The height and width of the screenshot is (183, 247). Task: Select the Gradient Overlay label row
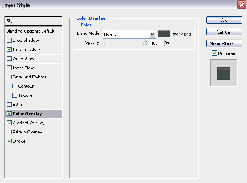click(33, 123)
